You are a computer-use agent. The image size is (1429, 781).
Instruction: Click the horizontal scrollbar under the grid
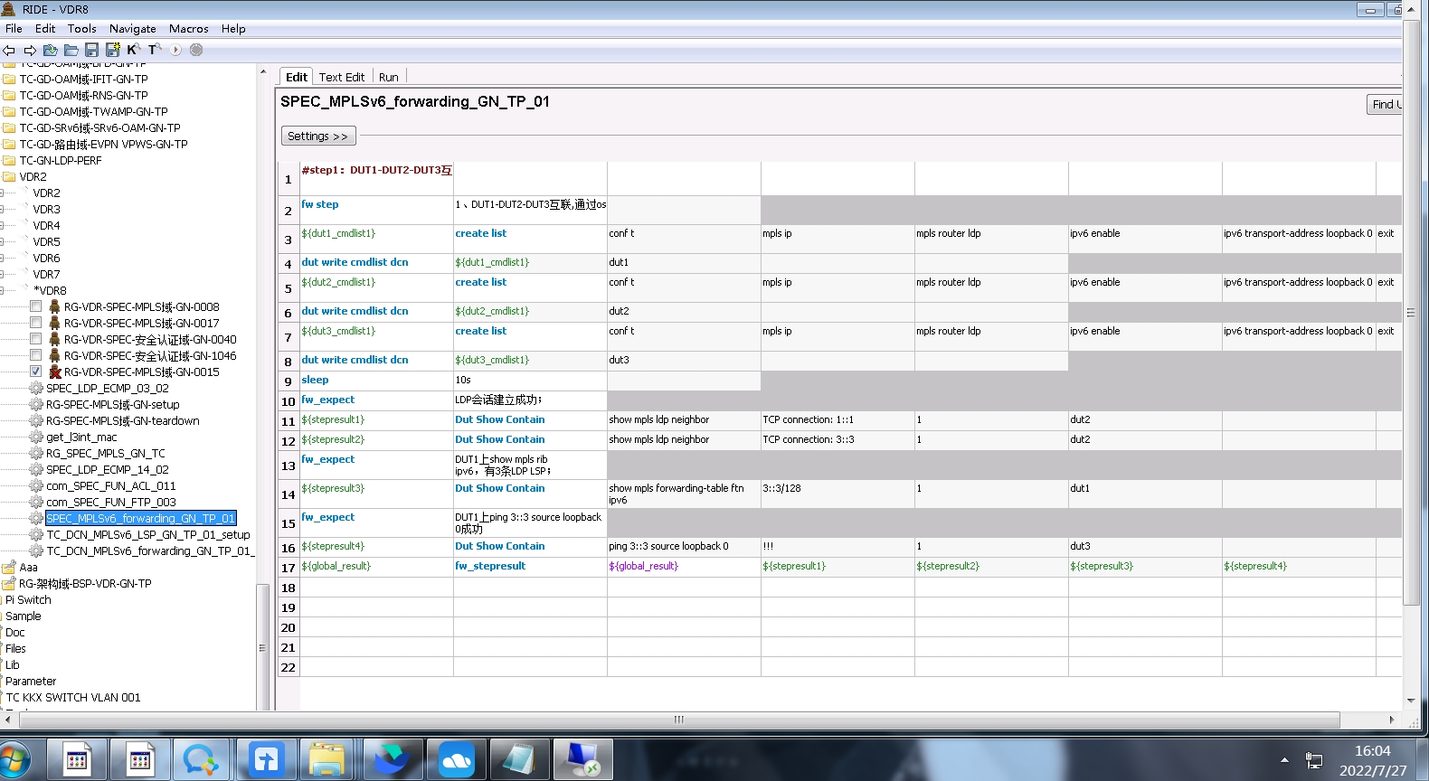coord(679,720)
